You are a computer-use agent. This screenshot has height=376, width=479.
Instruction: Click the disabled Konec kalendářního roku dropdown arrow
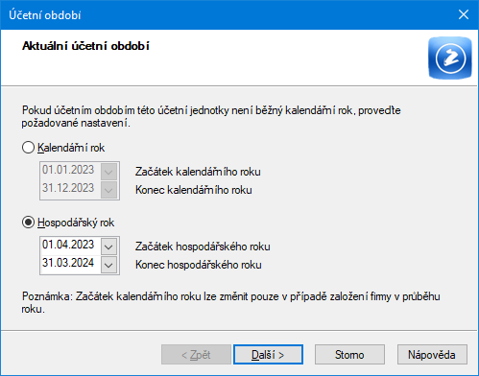(x=108, y=190)
